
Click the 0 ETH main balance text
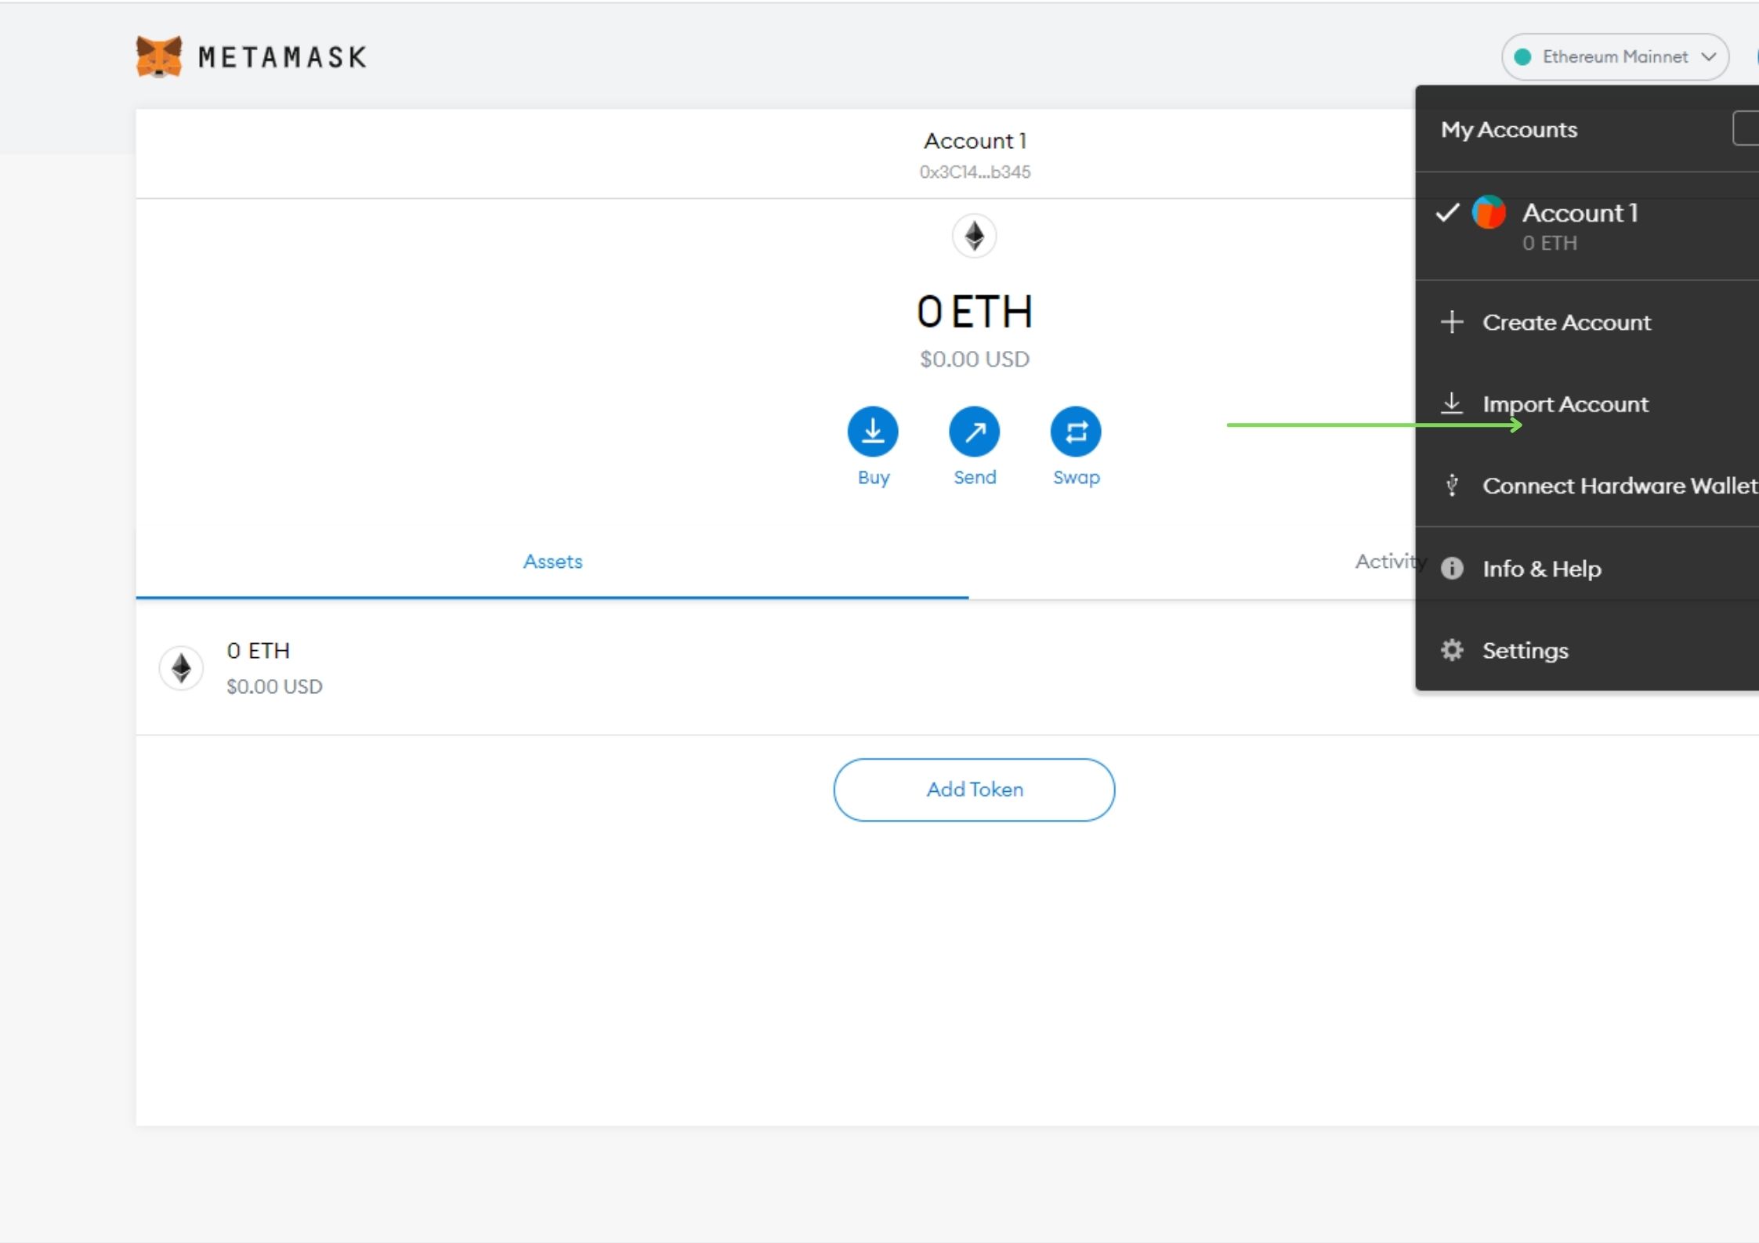coord(974,312)
